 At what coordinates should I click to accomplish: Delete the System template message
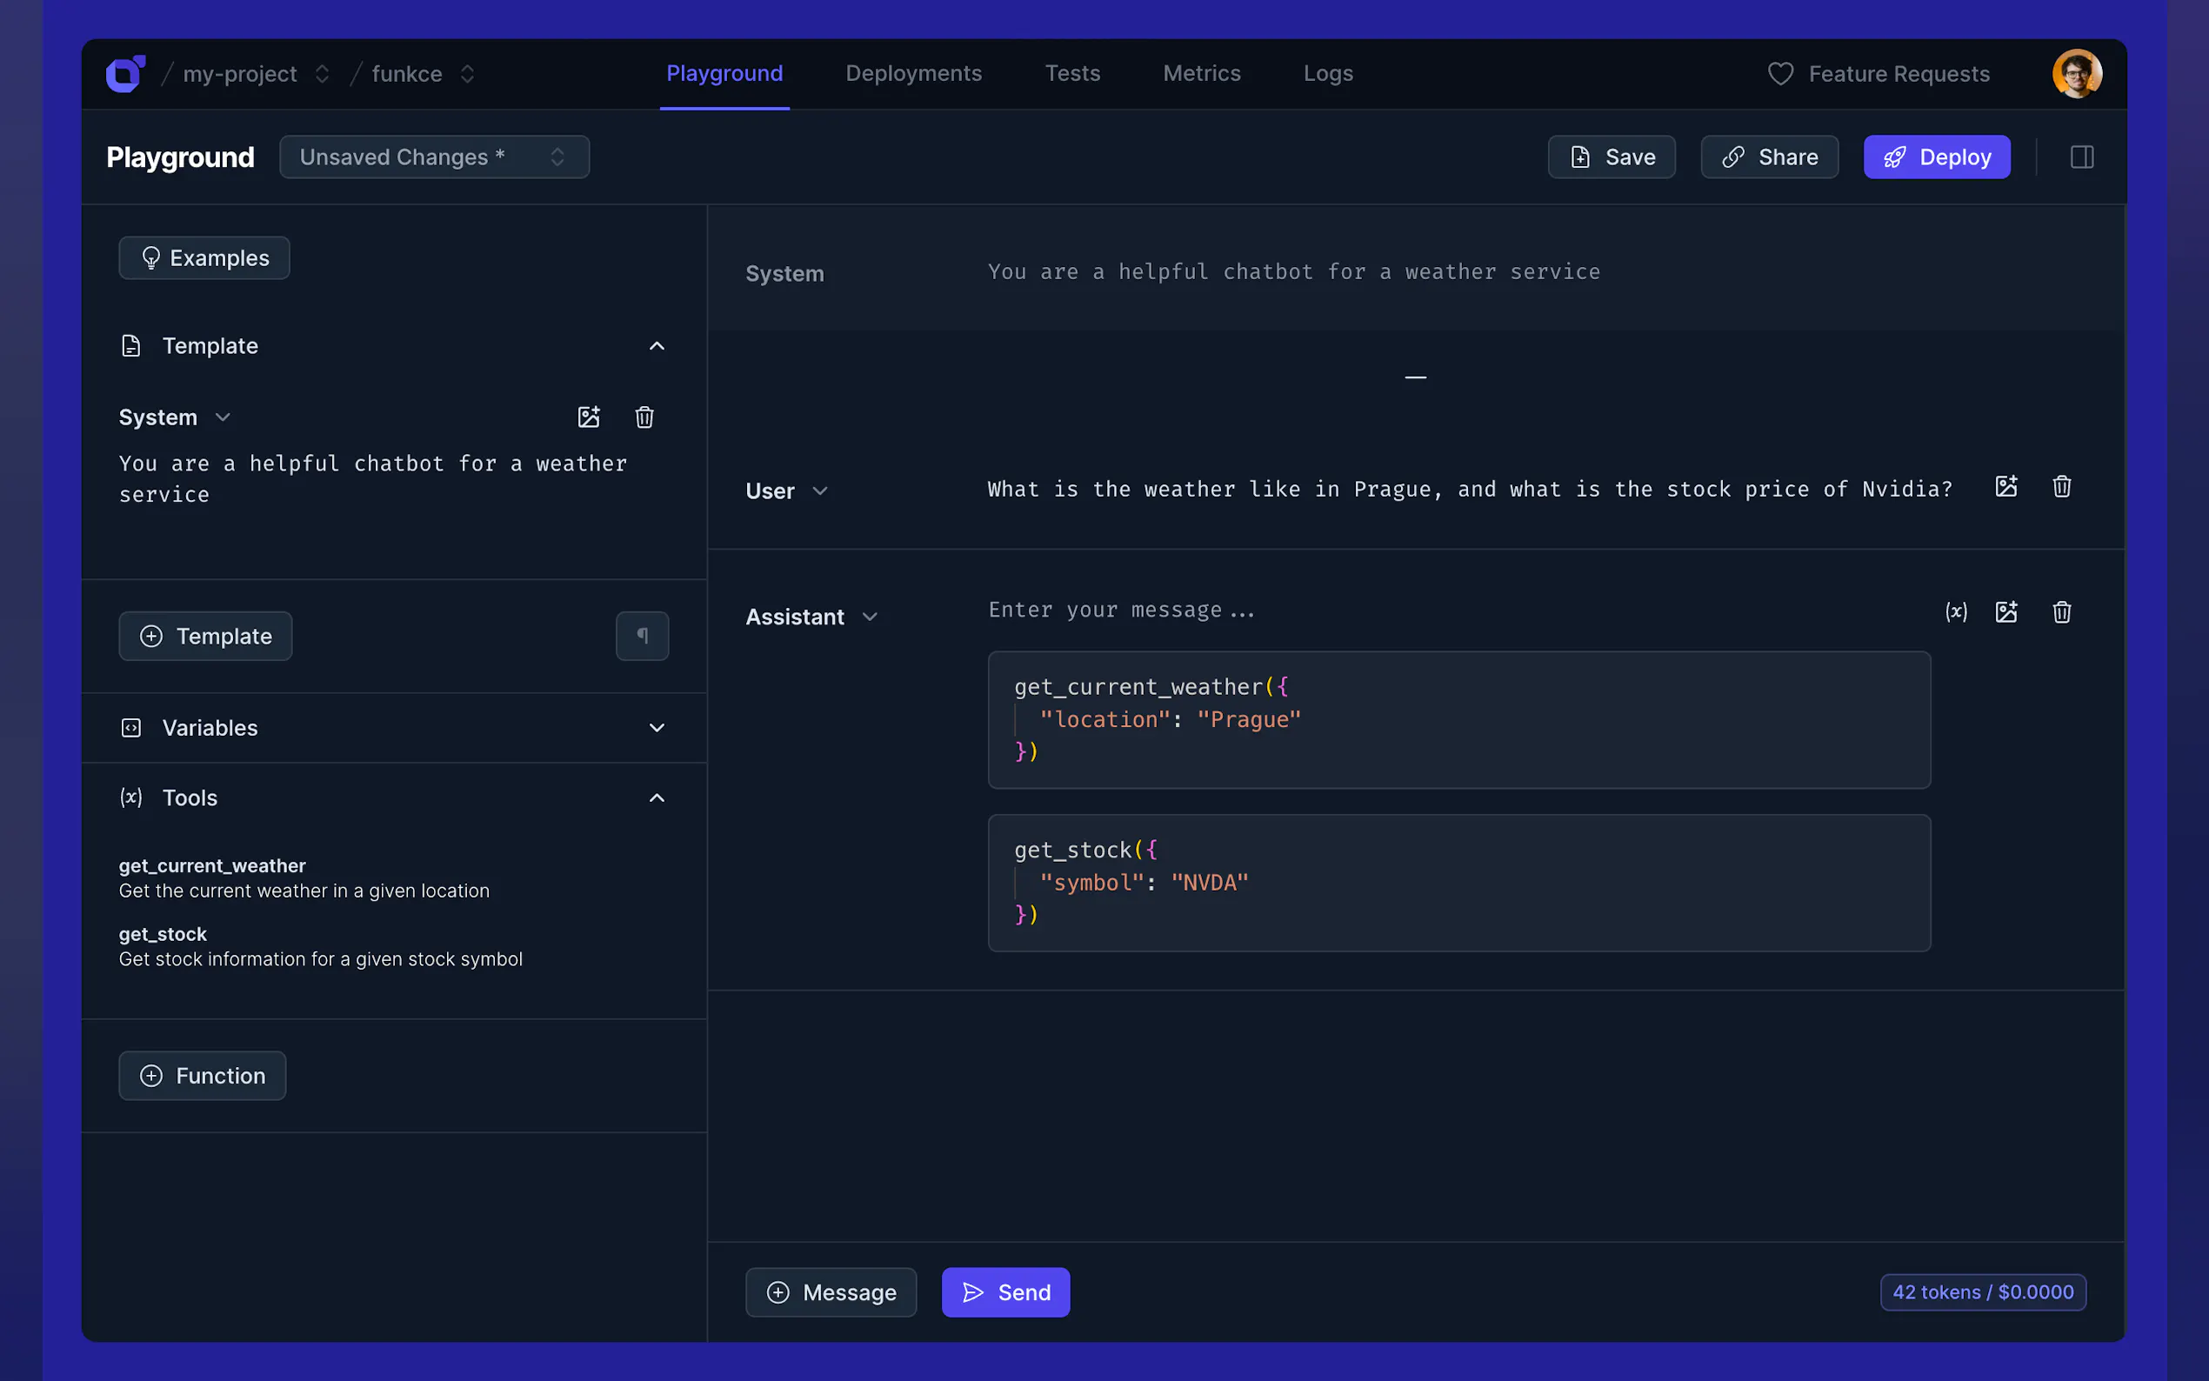(x=644, y=417)
